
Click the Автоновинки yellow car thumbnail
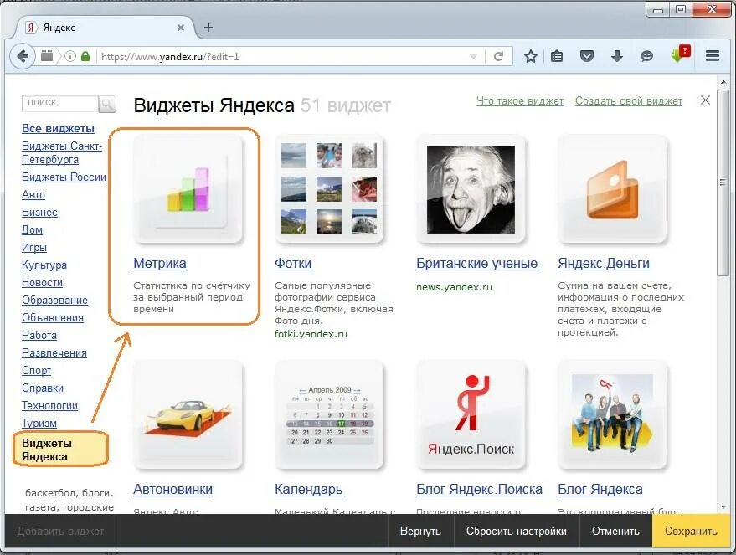(188, 414)
